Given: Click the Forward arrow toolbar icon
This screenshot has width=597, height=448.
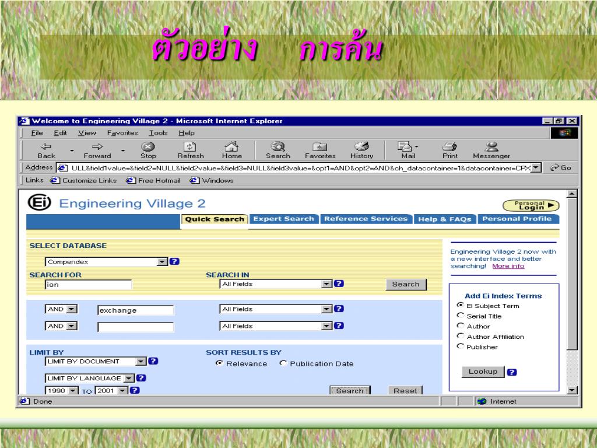Looking at the screenshot, I should click(97, 146).
